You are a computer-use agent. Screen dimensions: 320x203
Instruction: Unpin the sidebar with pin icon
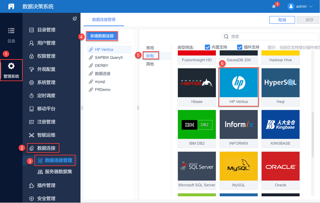[x=75, y=19]
